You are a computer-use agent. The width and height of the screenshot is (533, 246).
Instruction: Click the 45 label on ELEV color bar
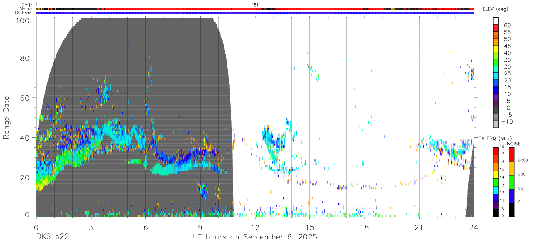pyautogui.click(x=507, y=46)
